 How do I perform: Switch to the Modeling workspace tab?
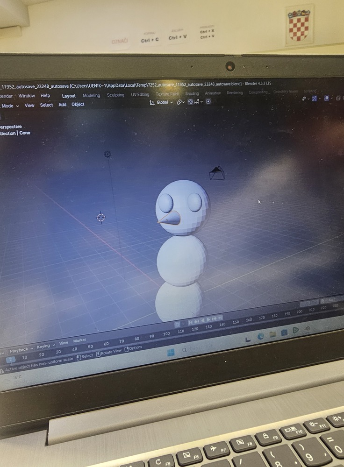[x=91, y=96]
